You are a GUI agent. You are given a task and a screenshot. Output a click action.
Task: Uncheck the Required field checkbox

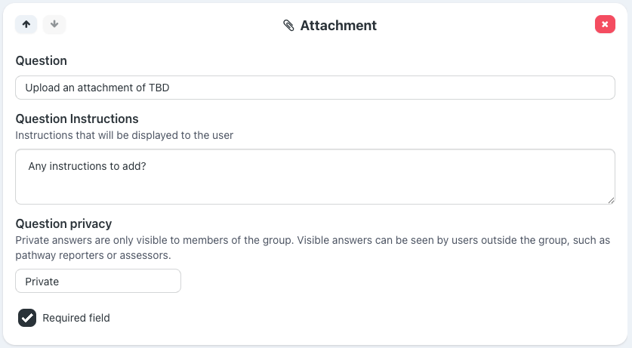coord(27,318)
